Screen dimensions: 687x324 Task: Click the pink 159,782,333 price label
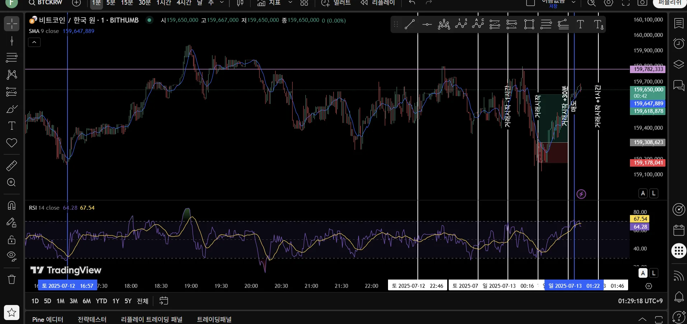point(648,69)
